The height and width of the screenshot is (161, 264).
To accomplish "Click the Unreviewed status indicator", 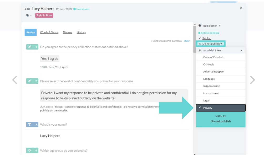I will click(x=81, y=9).
